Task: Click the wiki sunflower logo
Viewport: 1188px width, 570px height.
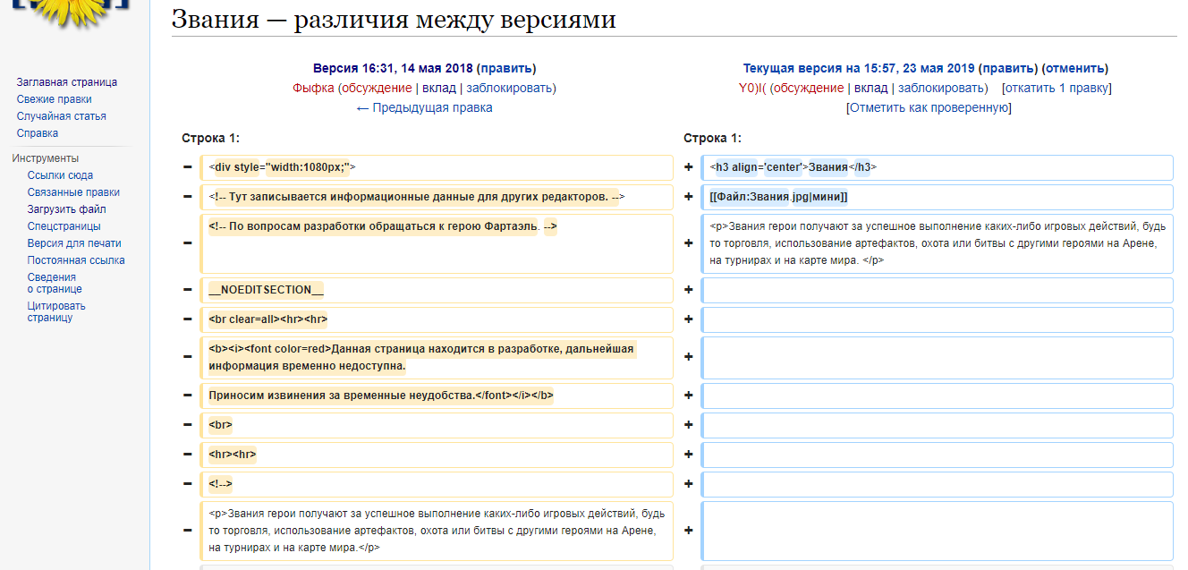Action: pos(71,9)
